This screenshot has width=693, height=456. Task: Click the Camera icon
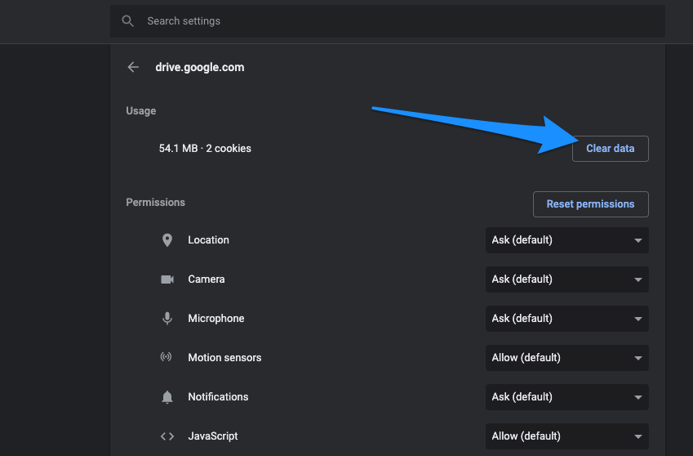(x=167, y=279)
